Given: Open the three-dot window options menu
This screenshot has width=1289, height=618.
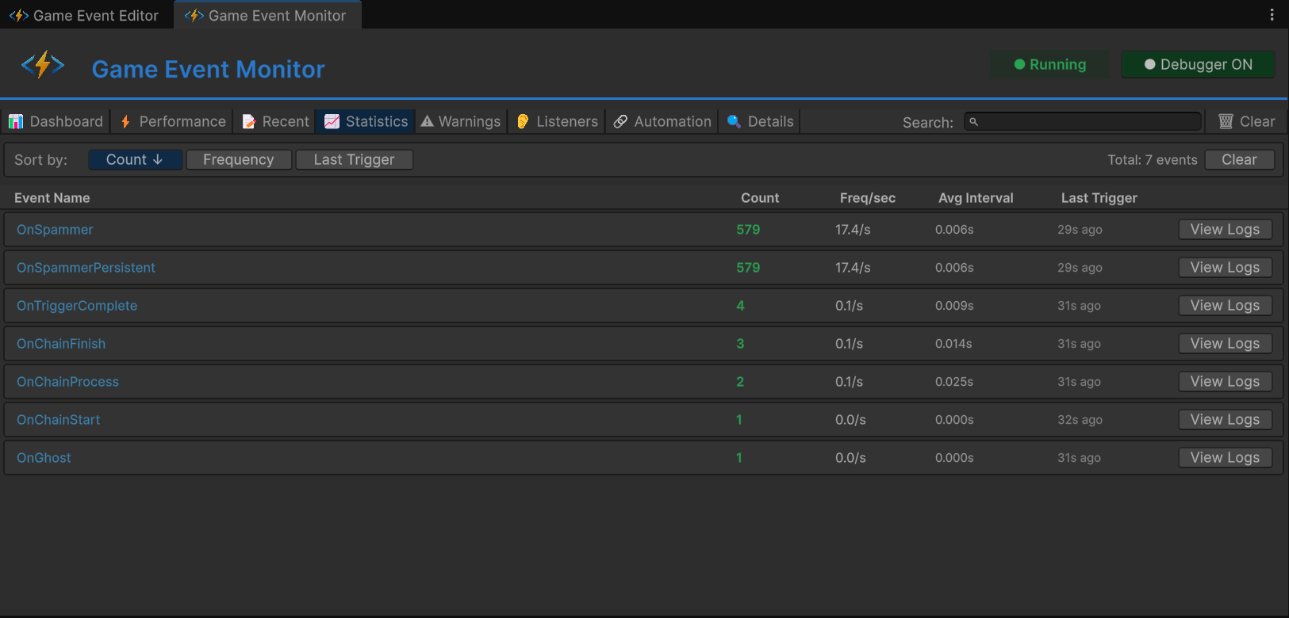Looking at the screenshot, I should pos(1272,15).
